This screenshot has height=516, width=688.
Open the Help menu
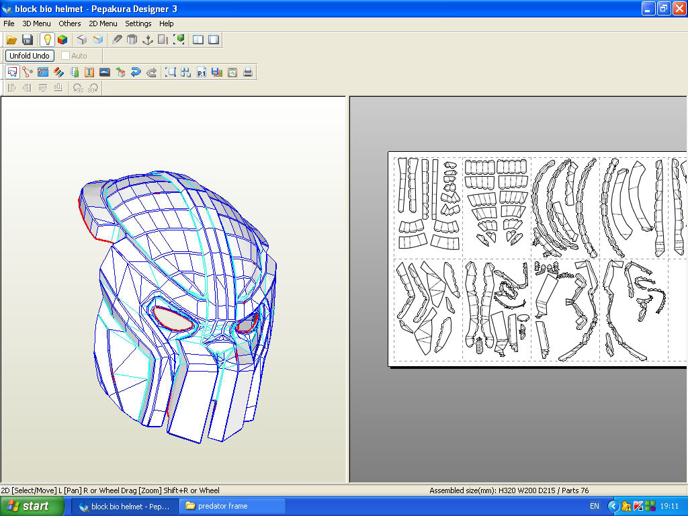click(x=167, y=24)
